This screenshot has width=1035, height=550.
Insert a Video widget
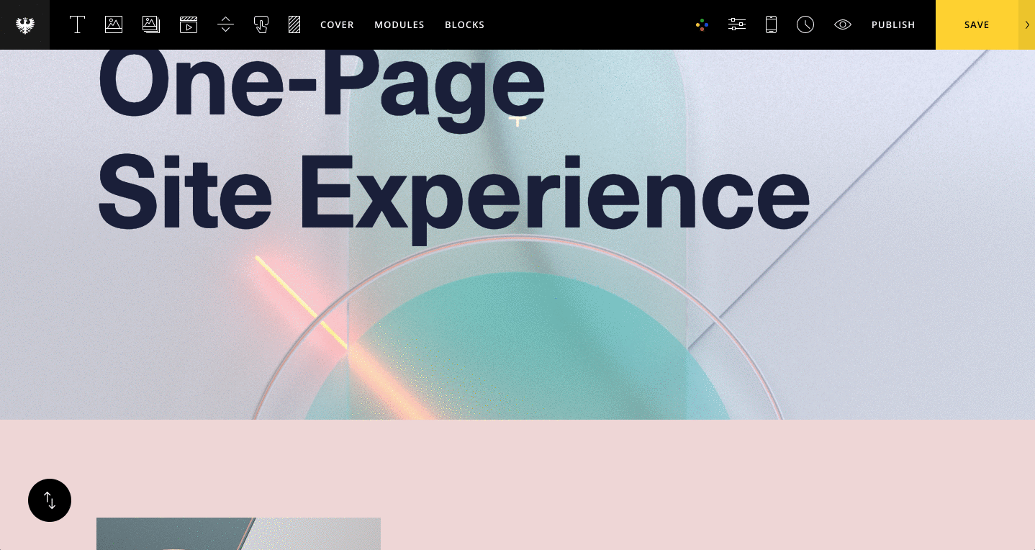[x=189, y=24]
